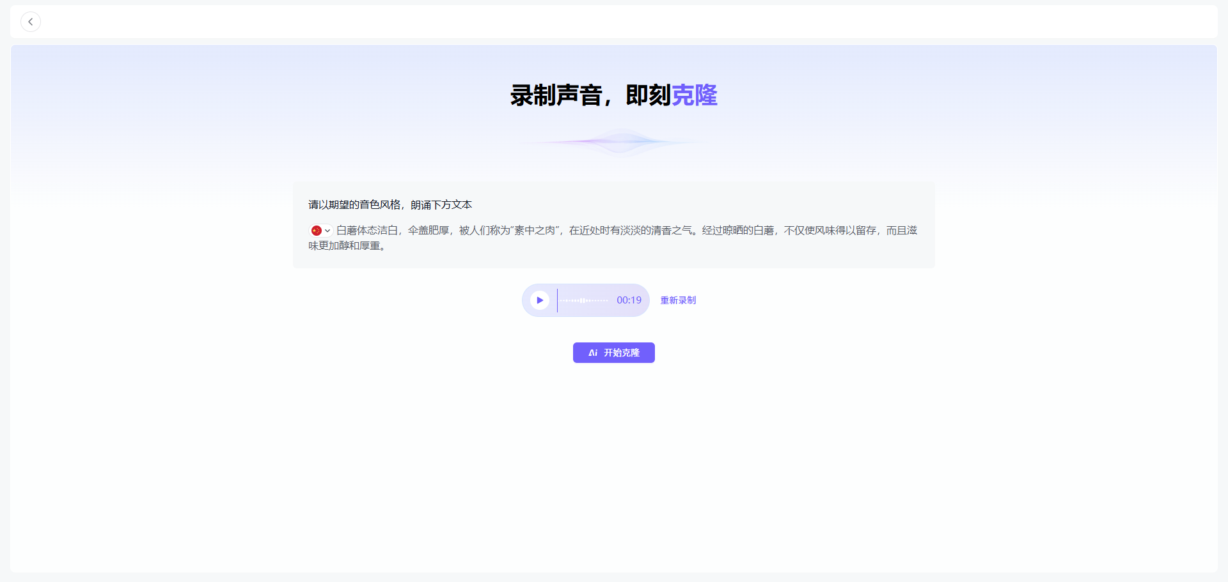Click the phrase 清香之气 in the passage
This screenshot has width=1228, height=582.
point(672,230)
